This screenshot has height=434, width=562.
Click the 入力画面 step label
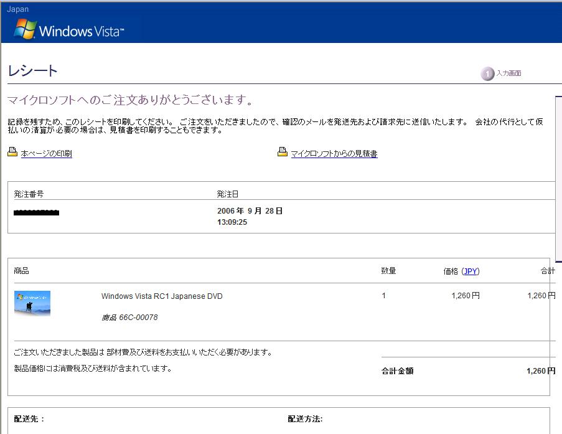pos(508,73)
